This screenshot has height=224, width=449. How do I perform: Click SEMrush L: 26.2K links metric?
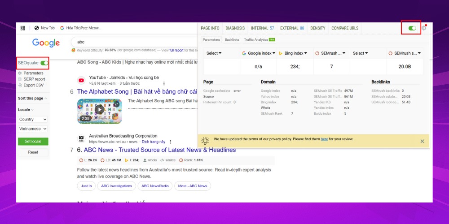(88, 160)
